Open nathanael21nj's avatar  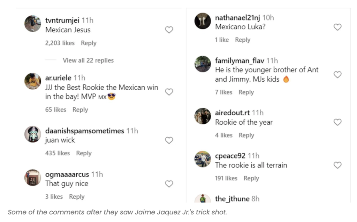point(203,21)
